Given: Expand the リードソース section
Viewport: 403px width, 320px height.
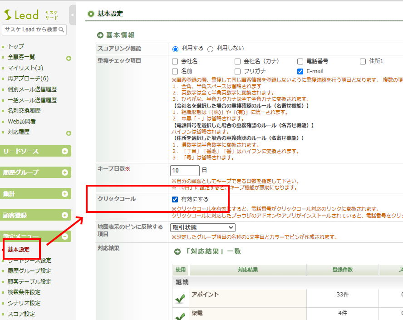Looking at the screenshot, I should pyautogui.click(x=65, y=151).
